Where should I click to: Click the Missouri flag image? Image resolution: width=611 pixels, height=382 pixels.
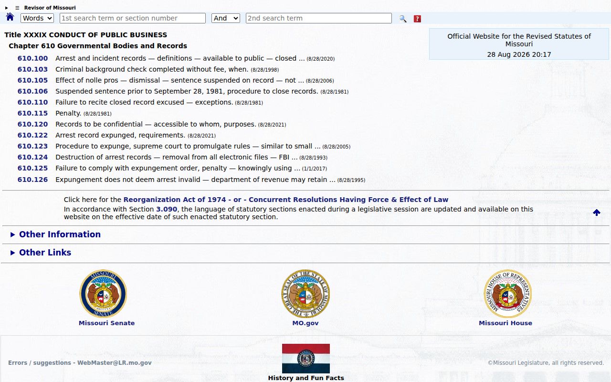(306, 359)
